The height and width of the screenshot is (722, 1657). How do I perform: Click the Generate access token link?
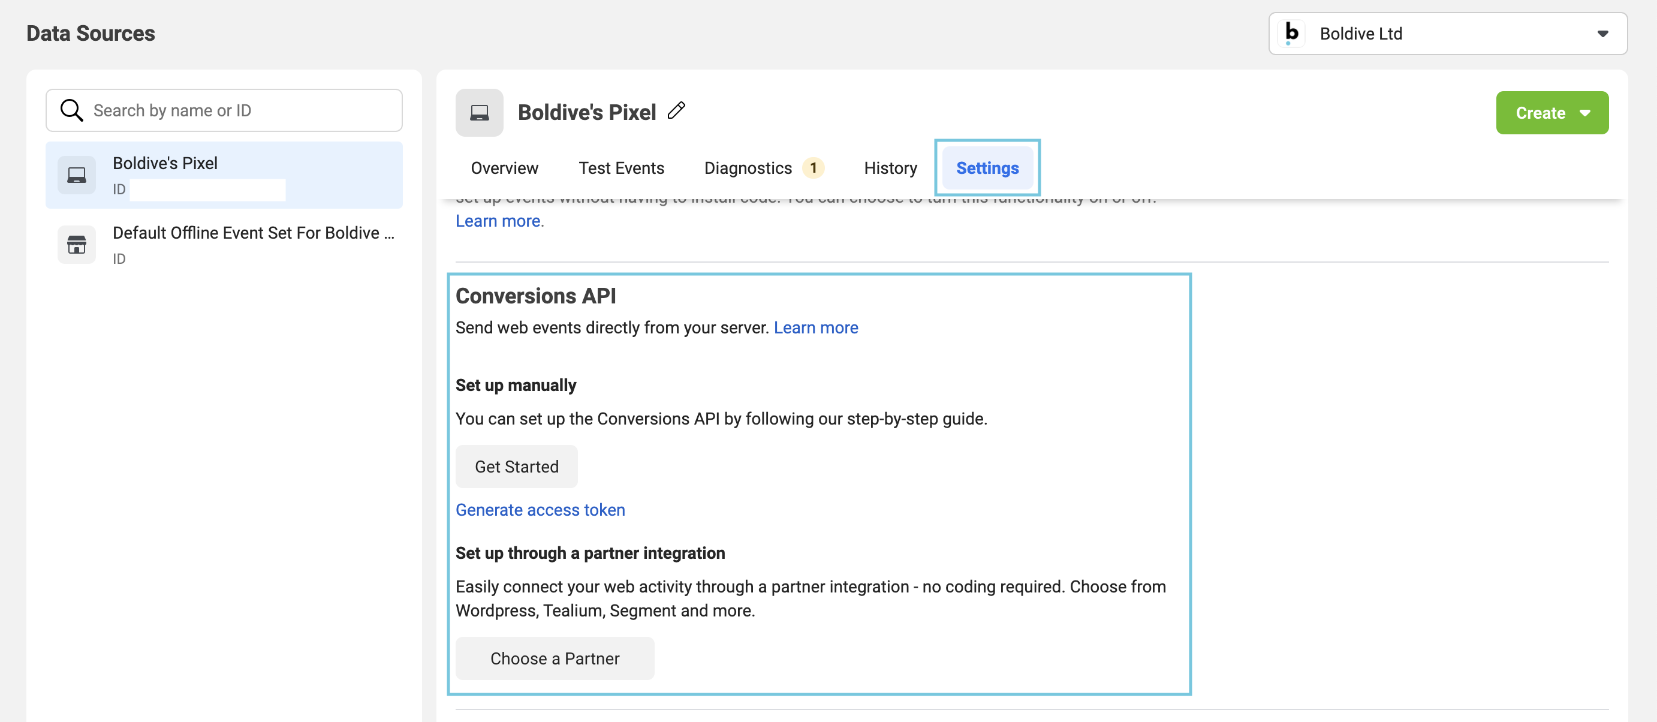pyautogui.click(x=540, y=510)
